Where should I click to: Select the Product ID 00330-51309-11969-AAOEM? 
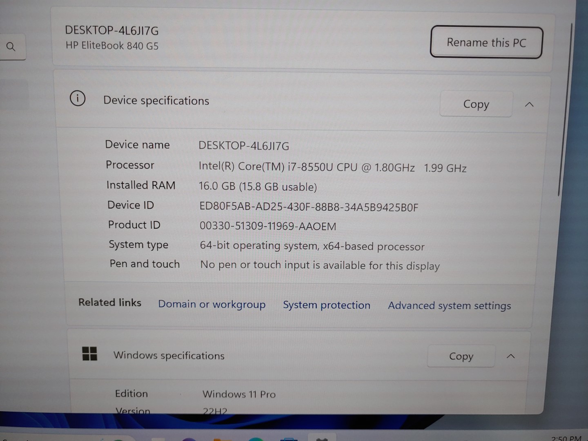click(x=268, y=226)
